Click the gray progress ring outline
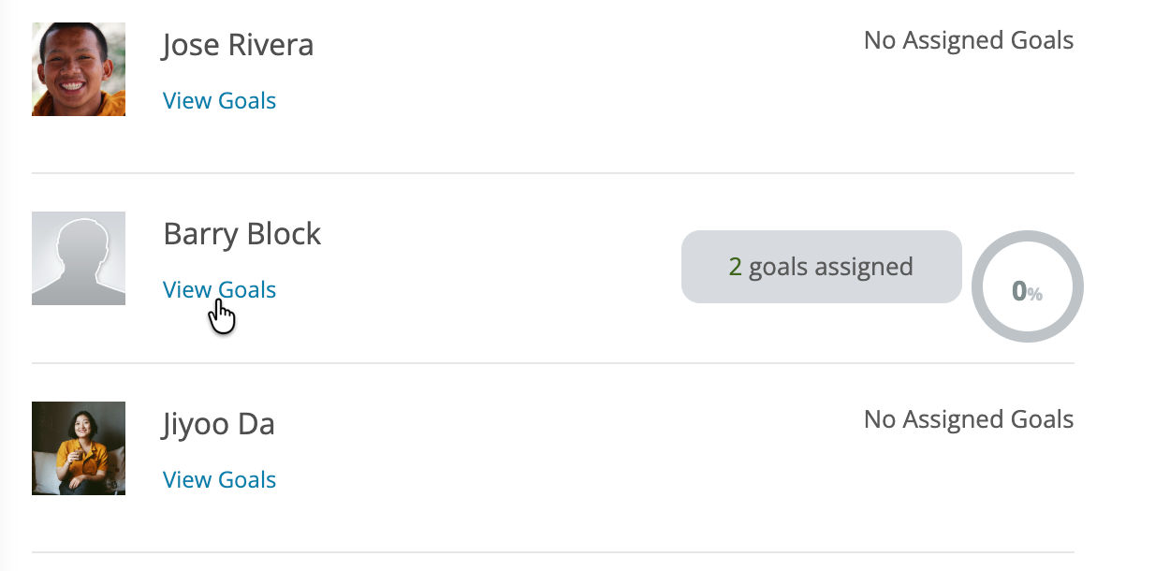 pyautogui.click(x=980, y=285)
